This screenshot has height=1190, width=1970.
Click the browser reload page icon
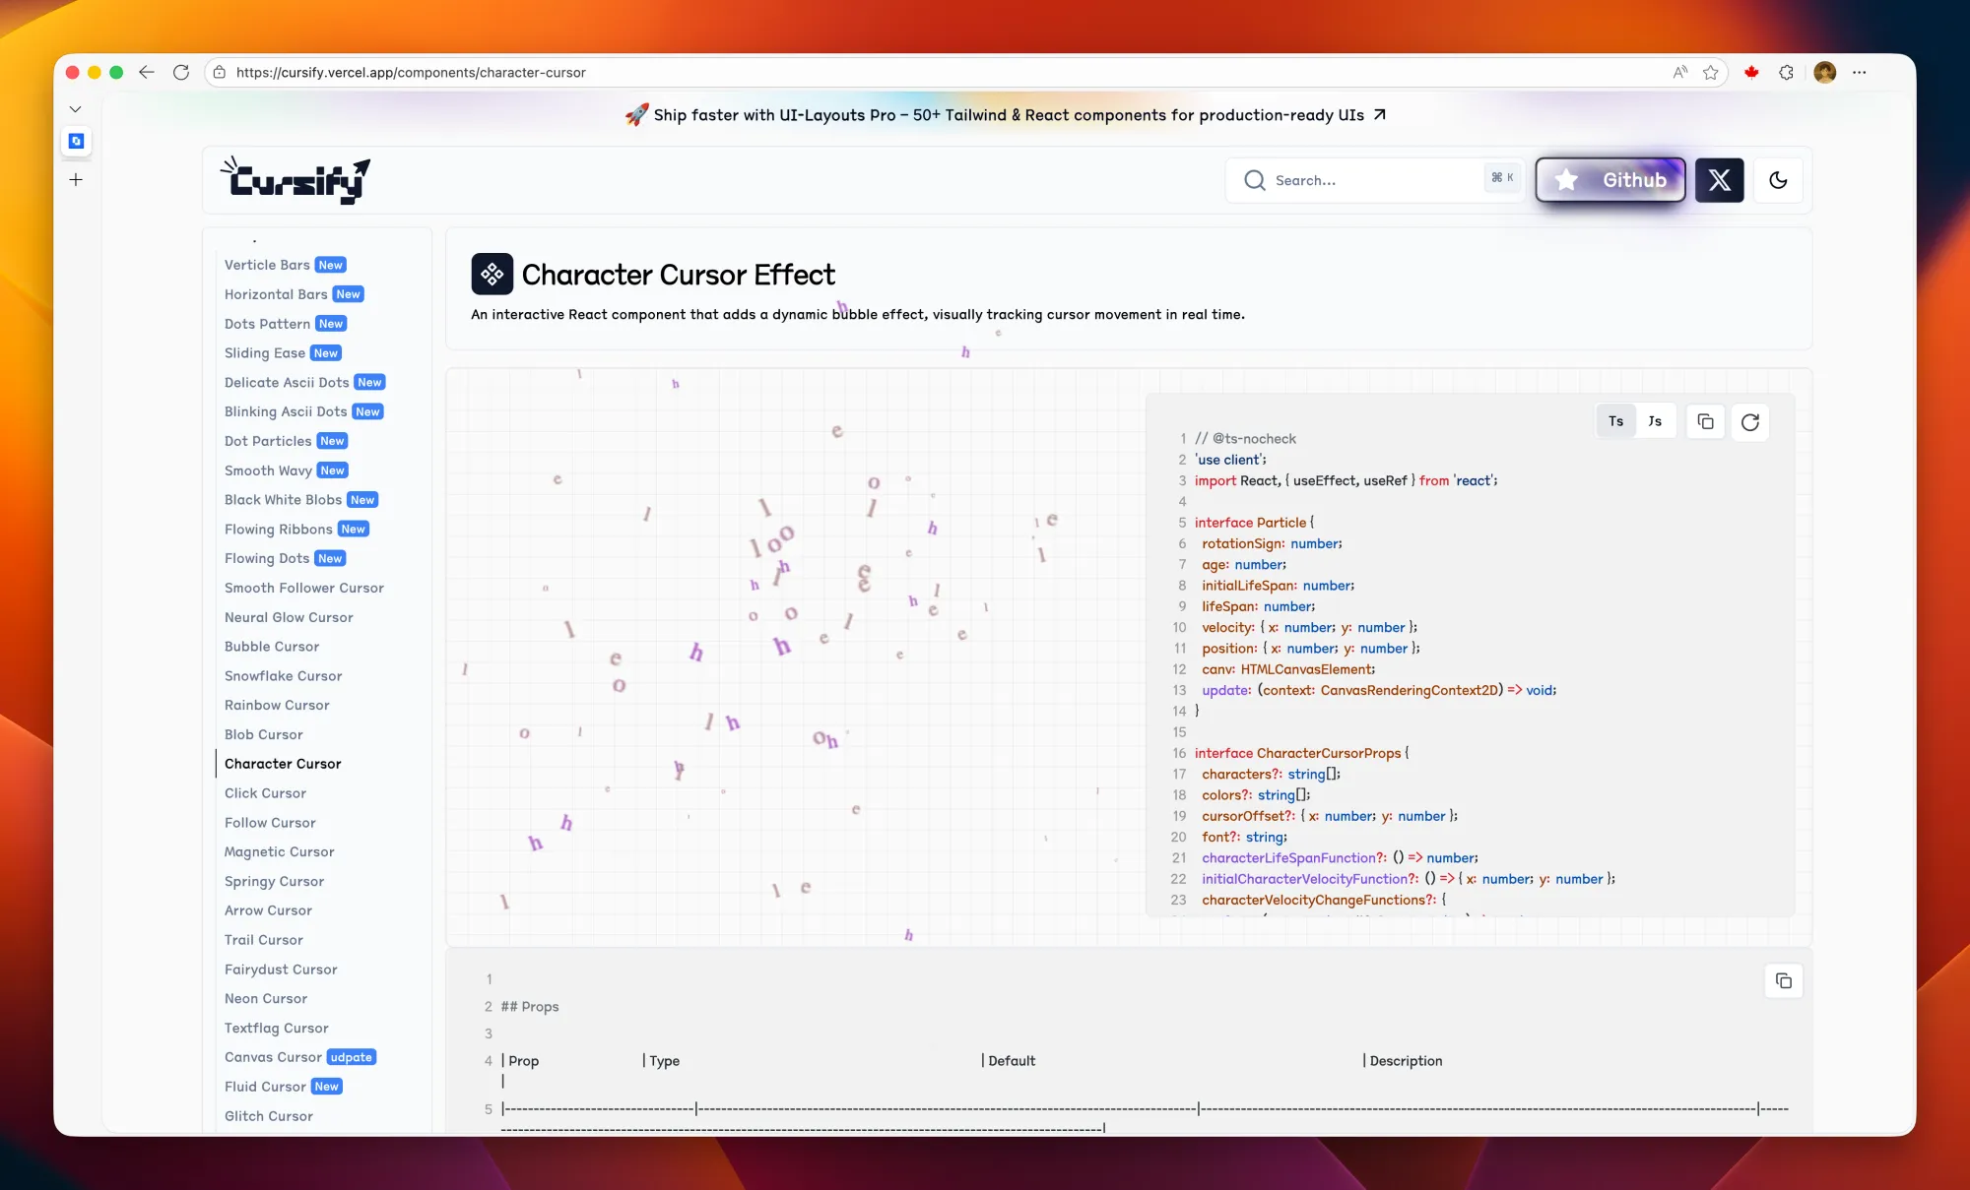pos(181,72)
